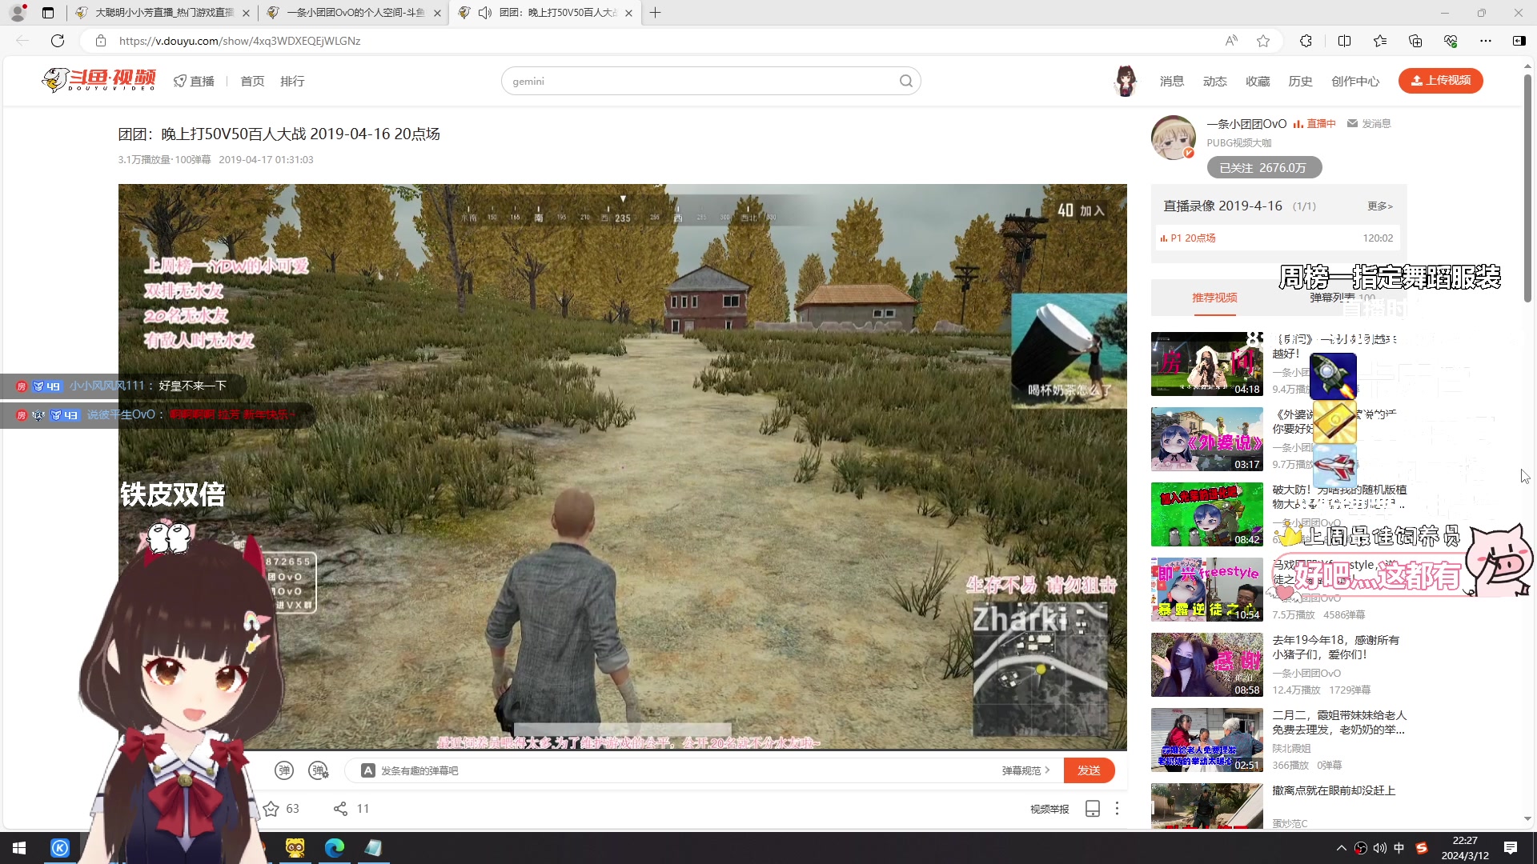Screen dimensions: 1537x864
Task: Click the Split screen icon
Action: pyautogui.click(x=1344, y=41)
